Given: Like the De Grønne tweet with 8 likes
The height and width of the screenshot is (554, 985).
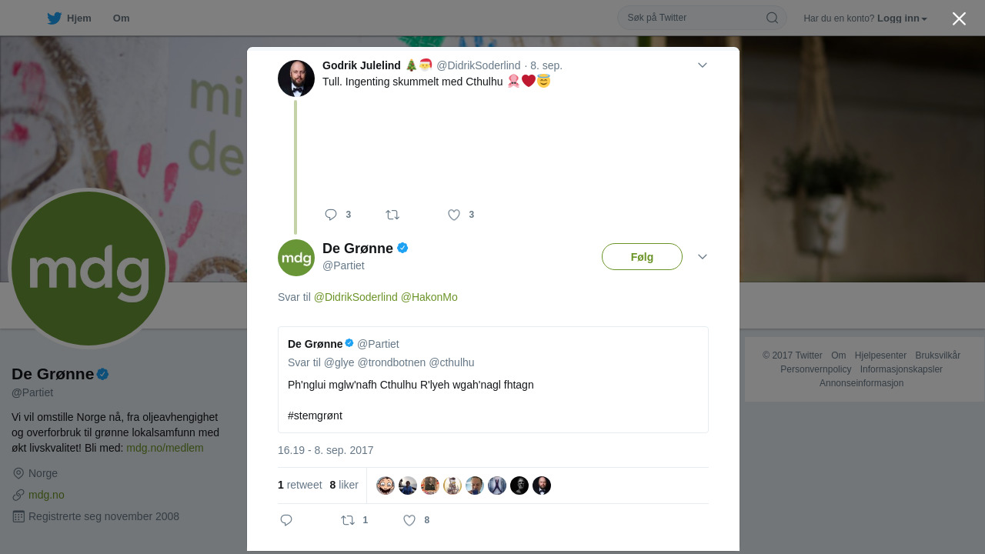Looking at the screenshot, I should (x=409, y=520).
